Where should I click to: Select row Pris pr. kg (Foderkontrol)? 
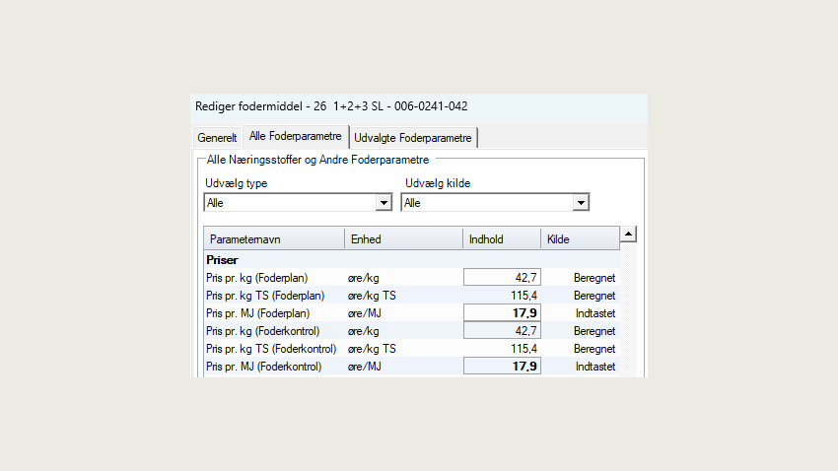click(x=412, y=331)
